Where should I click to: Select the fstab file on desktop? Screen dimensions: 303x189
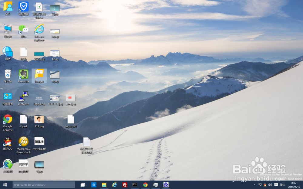(x=24, y=54)
